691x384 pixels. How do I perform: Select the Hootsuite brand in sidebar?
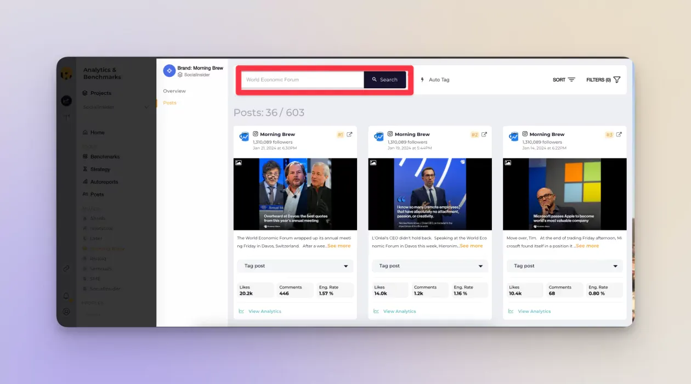[x=98, y=228]
